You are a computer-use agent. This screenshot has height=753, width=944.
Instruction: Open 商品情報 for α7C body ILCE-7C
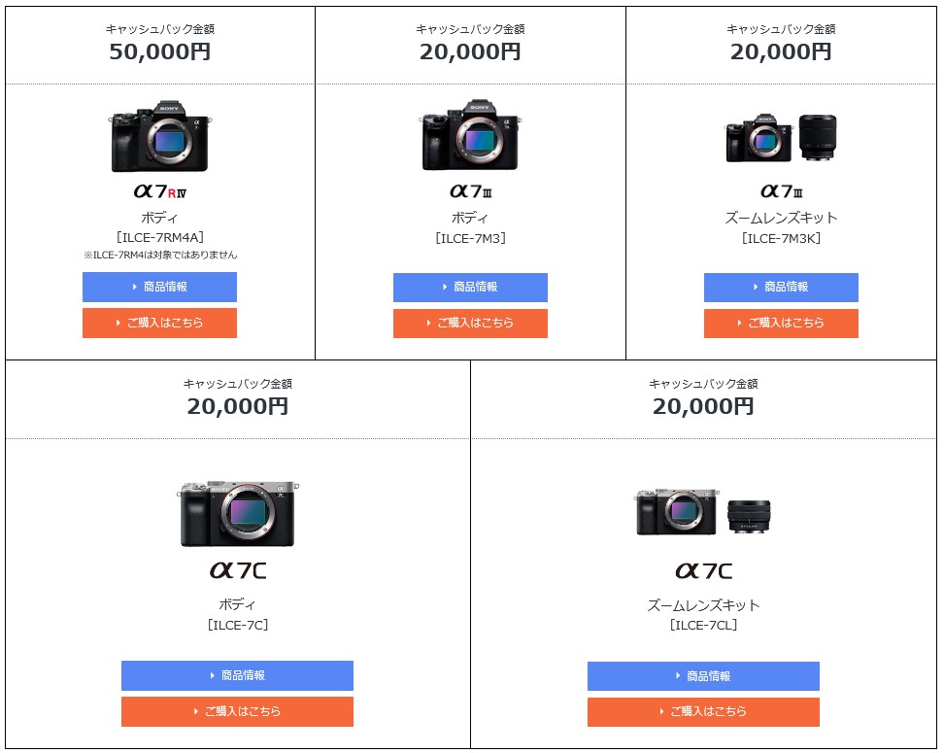[237, 676]
